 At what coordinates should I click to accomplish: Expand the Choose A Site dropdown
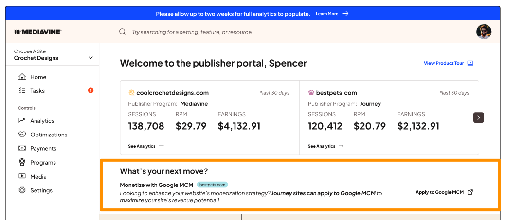[x=90, y=58]
